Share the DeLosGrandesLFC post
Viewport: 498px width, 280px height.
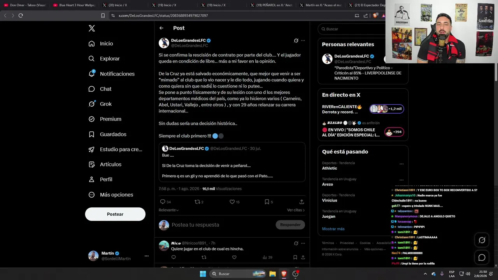[x=302, y=202]
